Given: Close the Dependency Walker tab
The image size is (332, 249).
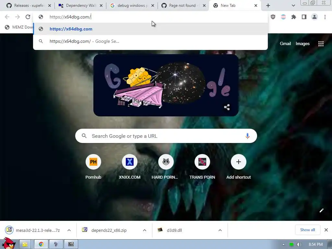Looking at the screenshot, I should tap(101, 6).
